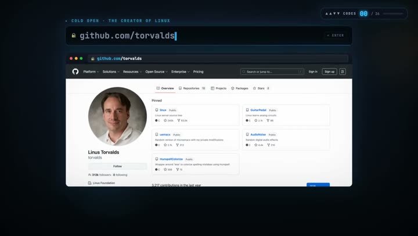Open the GuitarPedal pinned repository

pyautogui.click(x=258, y=110)
